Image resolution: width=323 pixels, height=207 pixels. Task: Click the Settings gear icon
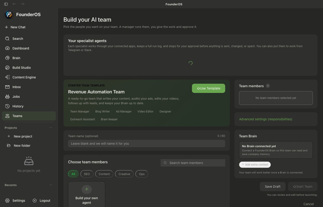[x=7, y=201]
